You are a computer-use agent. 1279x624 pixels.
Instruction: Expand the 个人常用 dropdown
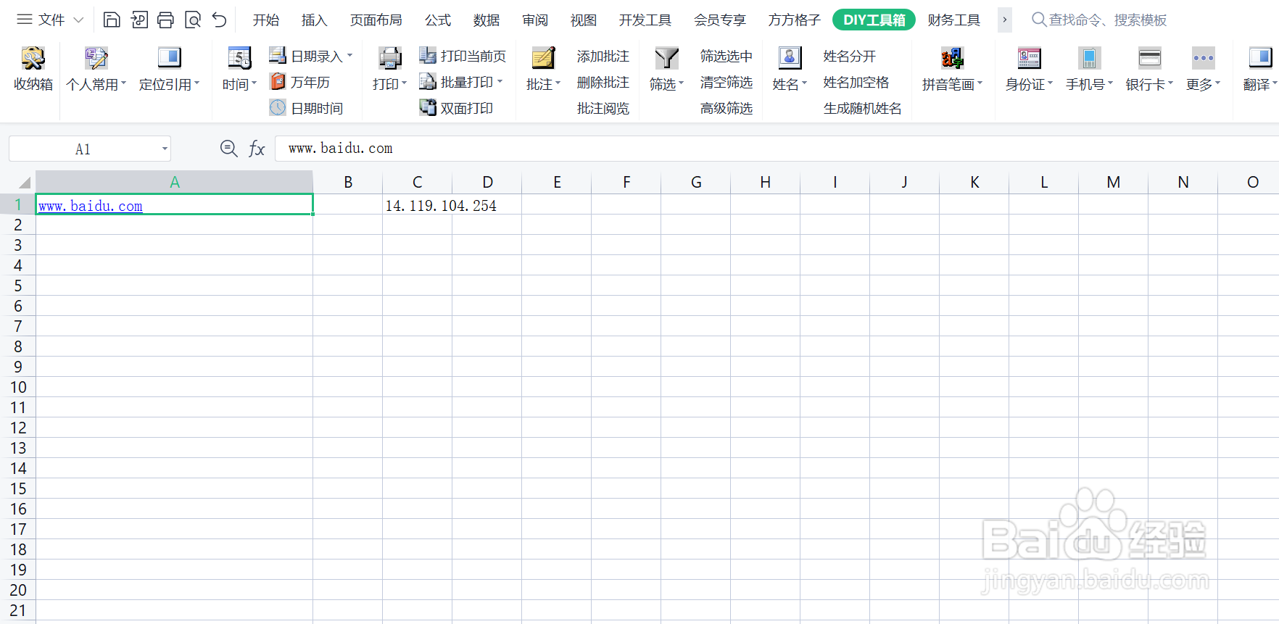123,83
